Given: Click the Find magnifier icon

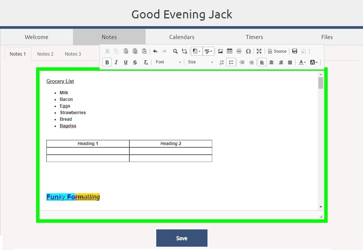Looking at the screenshot, I should [175, 52].
